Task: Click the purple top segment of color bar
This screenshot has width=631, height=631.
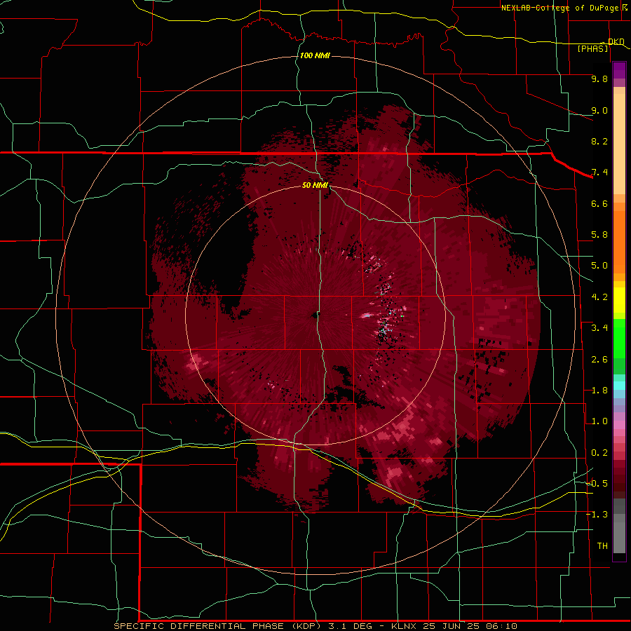Action: click(619, 70)
